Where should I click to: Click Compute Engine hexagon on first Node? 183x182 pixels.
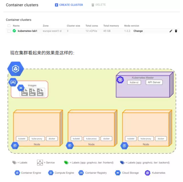click(15, 145)
